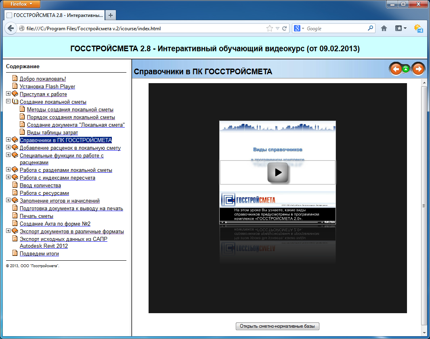Image resolution: width=430 pixels, height=339 pixels.
Task: Expand Работа с индексами пересчета
Action: click(x=8, y=177)
